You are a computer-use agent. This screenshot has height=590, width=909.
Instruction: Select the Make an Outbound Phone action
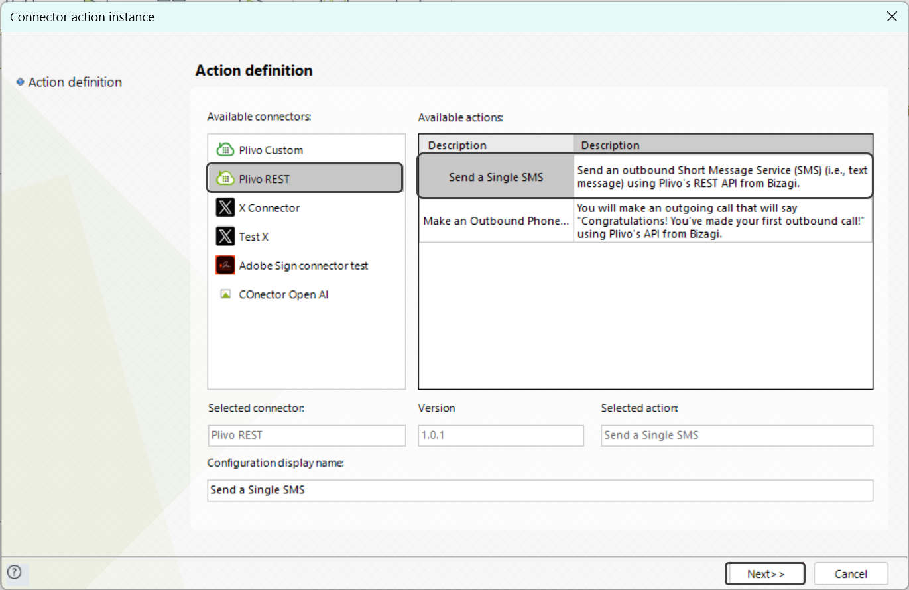[496, 221]
